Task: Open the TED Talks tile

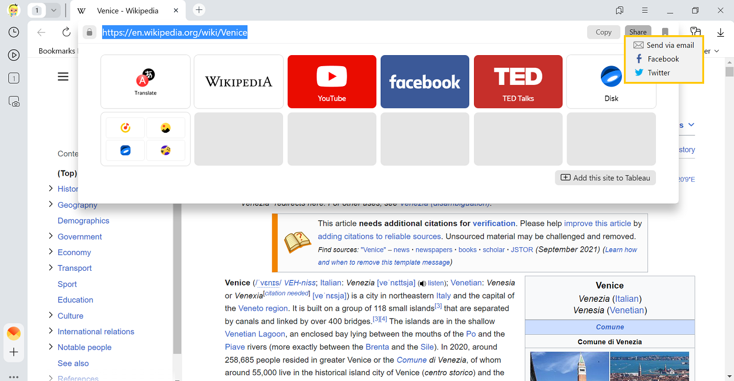Action: click(518, 81)
